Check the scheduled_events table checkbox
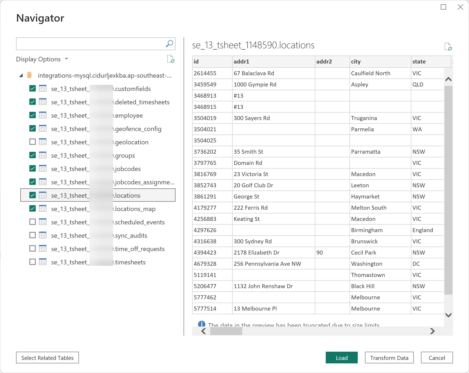The image size is (469, 373). (33, 222)
